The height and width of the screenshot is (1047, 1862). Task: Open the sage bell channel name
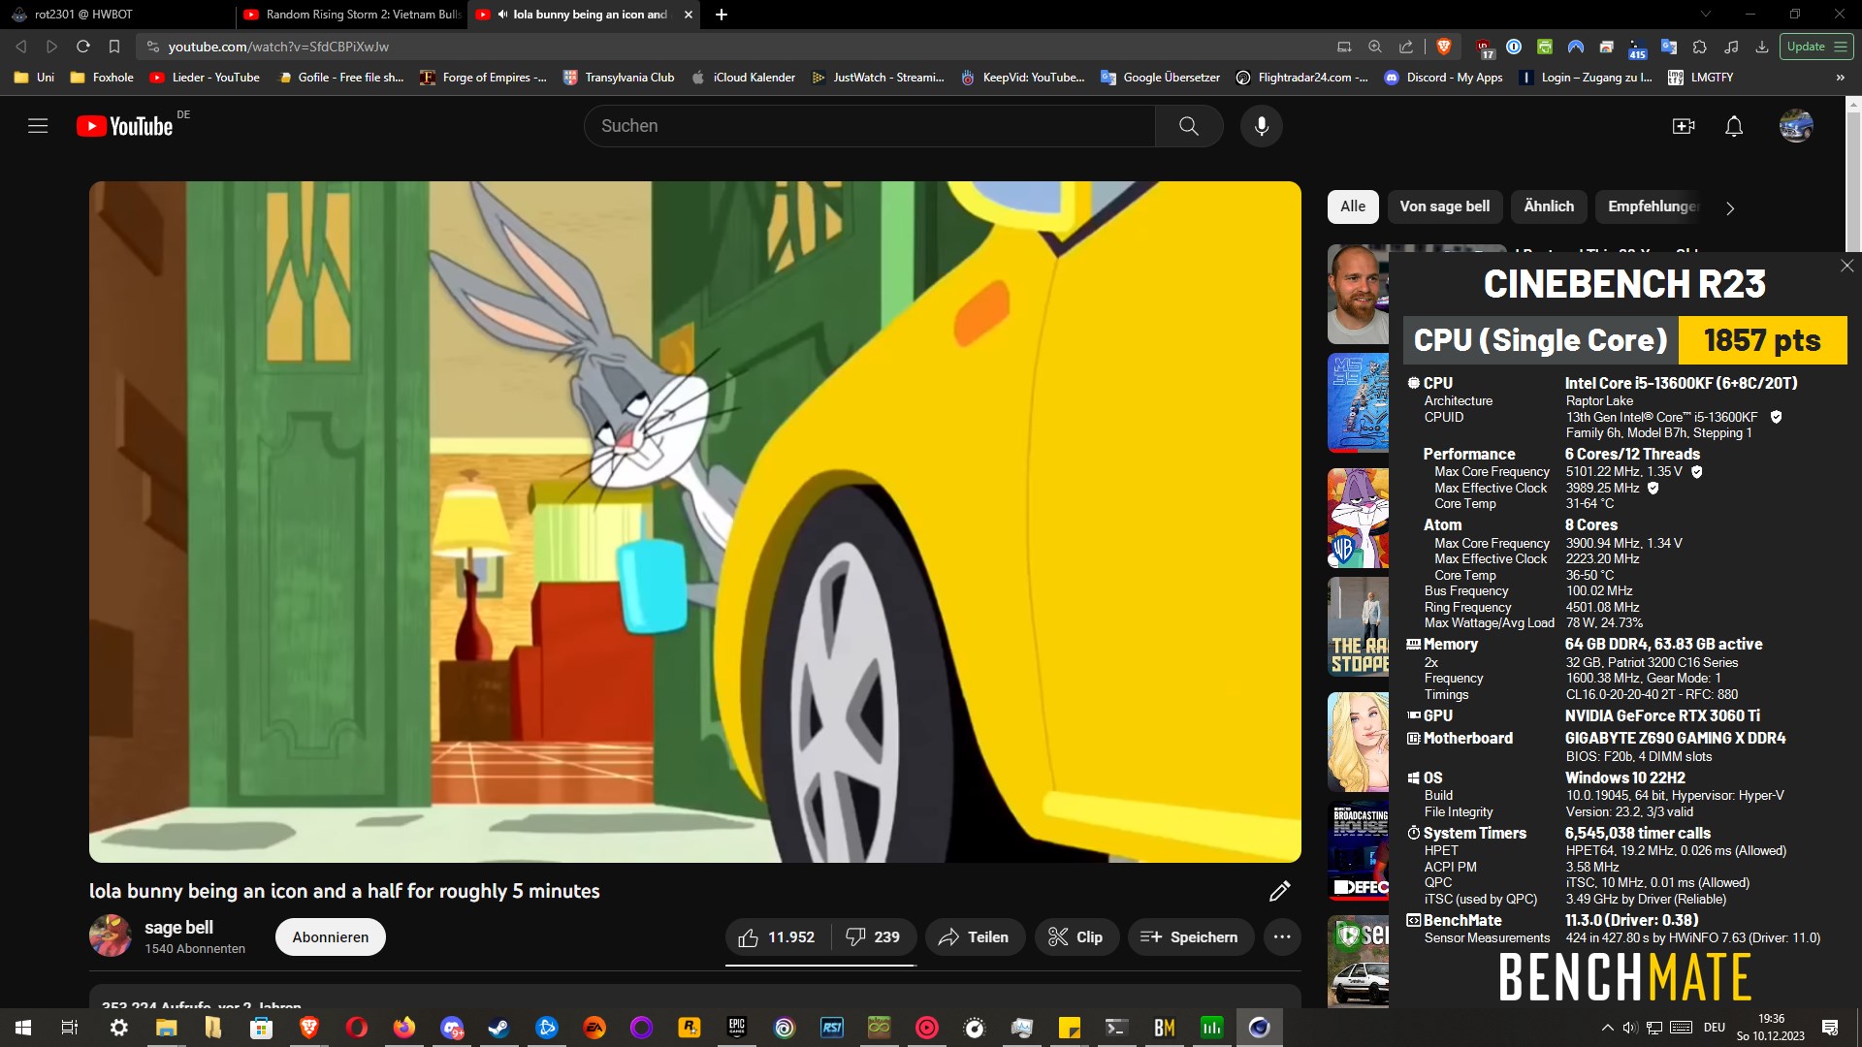click(178, 928)
